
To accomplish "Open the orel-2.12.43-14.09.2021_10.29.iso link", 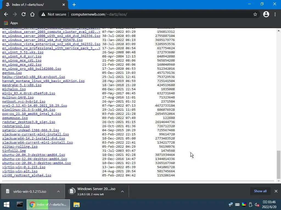I will tap(35, 105).
